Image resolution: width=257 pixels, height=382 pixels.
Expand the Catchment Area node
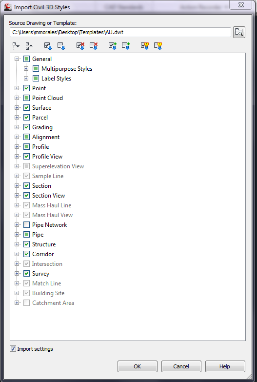[x=17, y=302]
